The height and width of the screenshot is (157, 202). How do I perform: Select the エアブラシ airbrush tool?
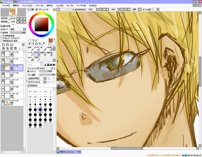tap(37, 49)
